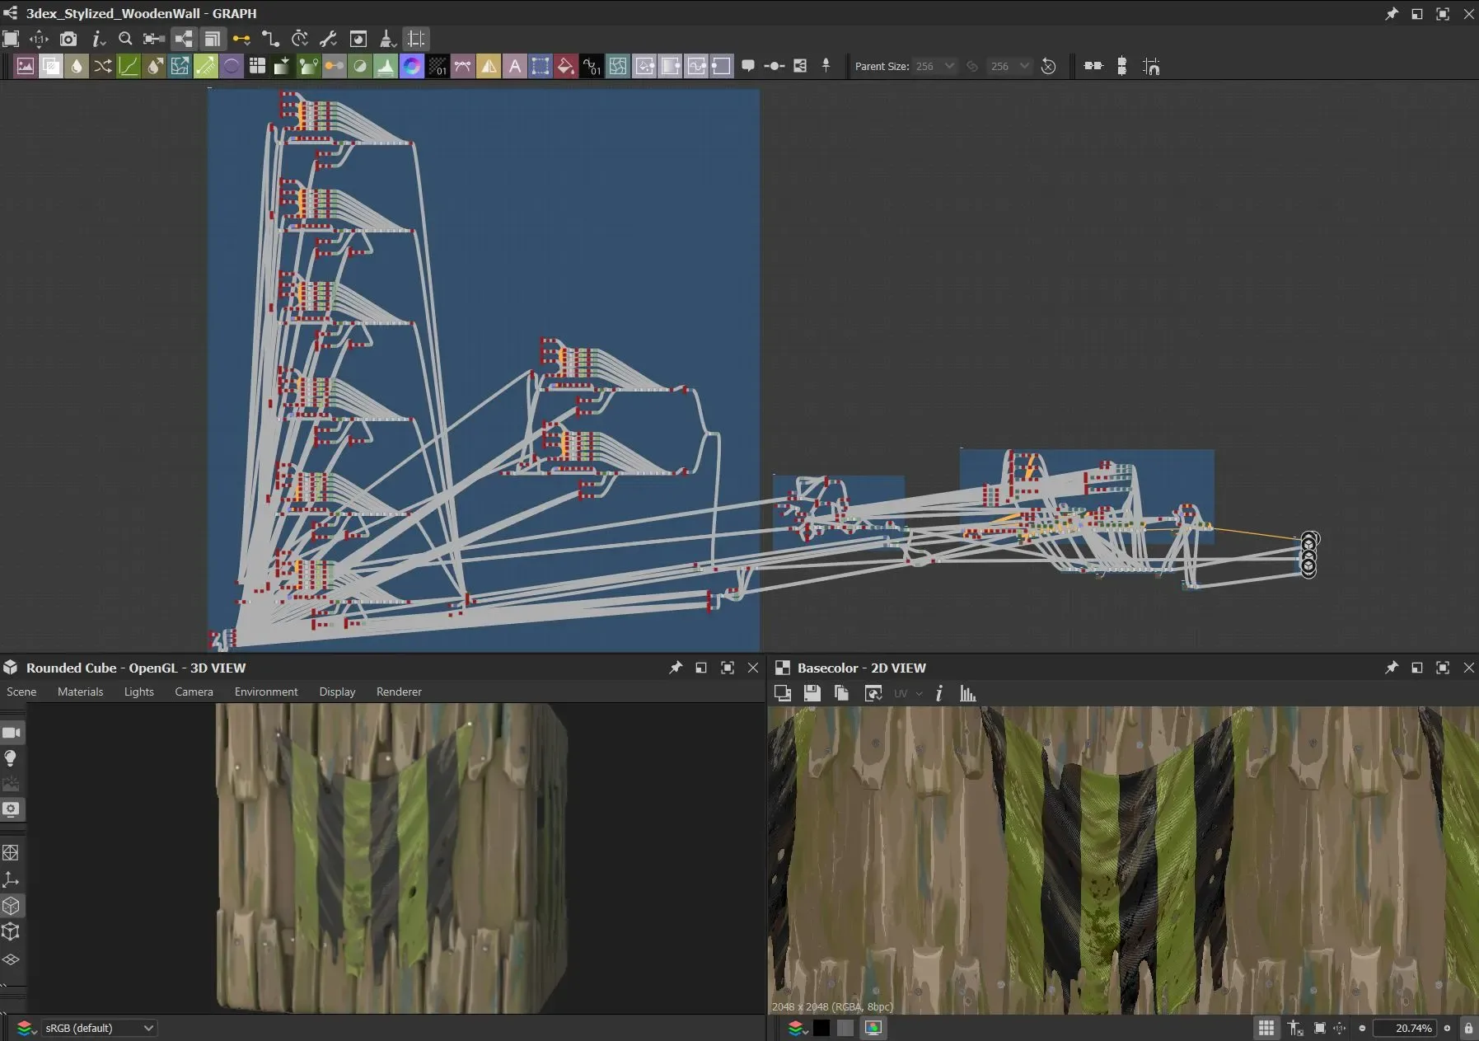The image size is (1479, 1041).
Task: Toggle 2D view black background swatch
Action: [821, 1028]
